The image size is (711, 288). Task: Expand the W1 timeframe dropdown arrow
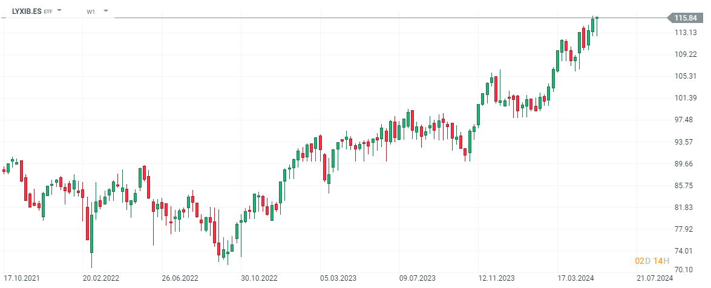coord(106,10)
